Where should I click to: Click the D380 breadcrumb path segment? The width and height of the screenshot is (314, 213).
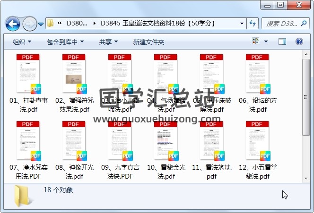coord(77,24)
